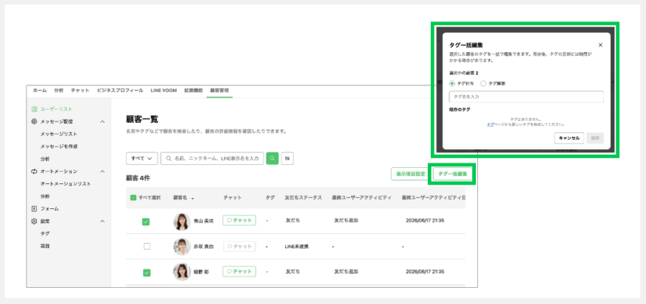Click the 最終ユーザーアクティビティ column header
This screenshot has width=646, height=304.
(362, 198)
